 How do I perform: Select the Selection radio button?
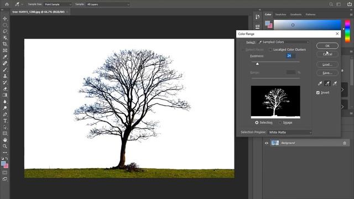257,123
